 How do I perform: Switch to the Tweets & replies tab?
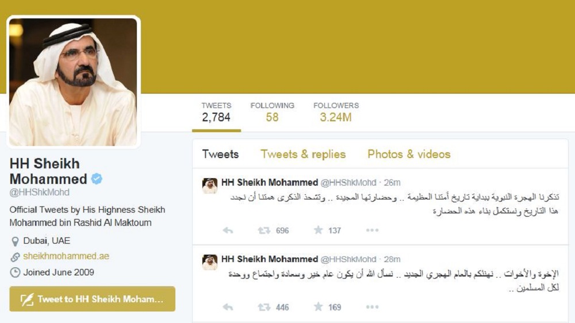(x=303, y=154)
